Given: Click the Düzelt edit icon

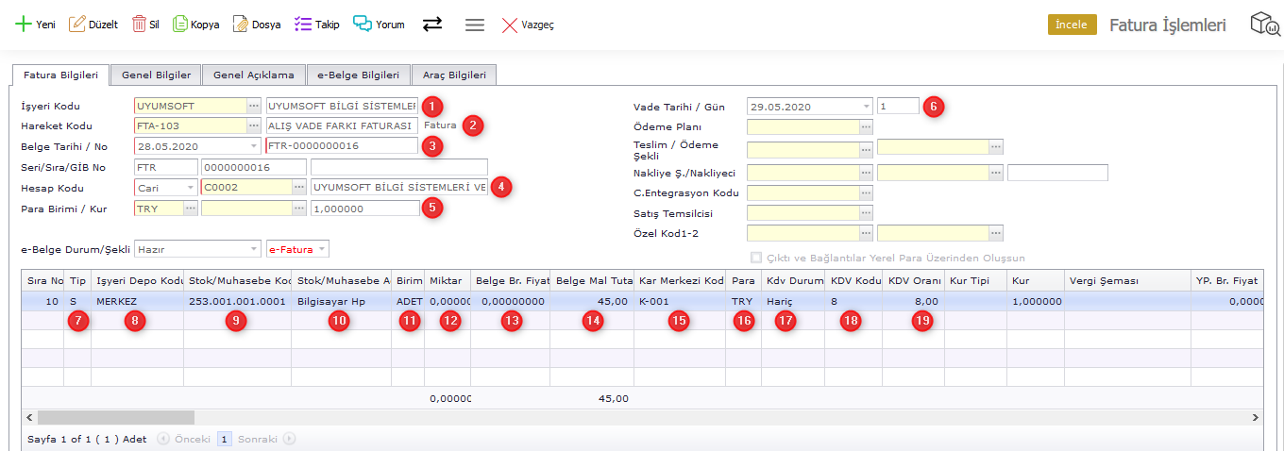Looking at the screenshot, I should coord(77,25).
